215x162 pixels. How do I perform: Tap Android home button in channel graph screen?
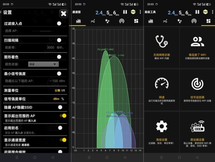coord(107,158)
